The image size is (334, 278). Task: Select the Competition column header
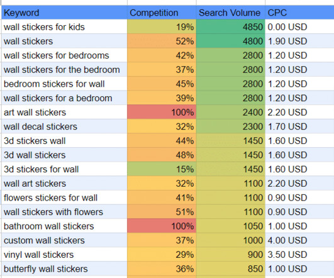click(x=162, y=13)
